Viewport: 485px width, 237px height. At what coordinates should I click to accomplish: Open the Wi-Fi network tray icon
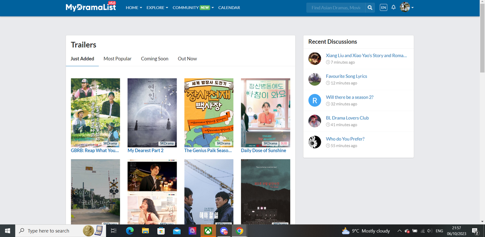tap(422, 231)
